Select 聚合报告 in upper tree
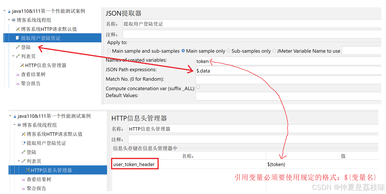This screenshot has height=194, width=386. (31, 84)
